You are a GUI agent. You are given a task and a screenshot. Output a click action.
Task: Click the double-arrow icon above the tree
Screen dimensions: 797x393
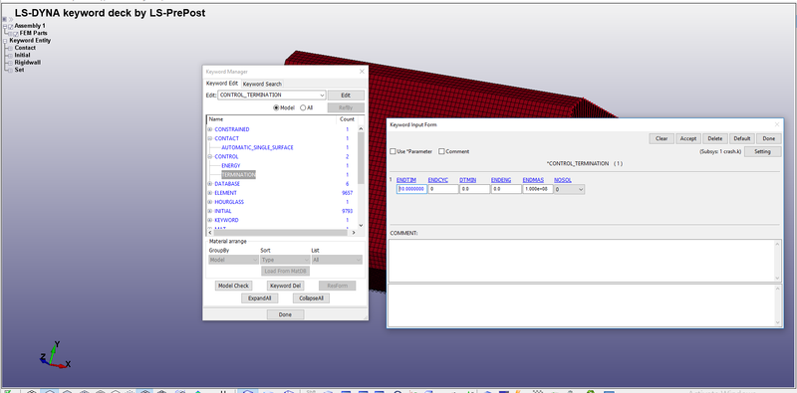click(x=10, y=19)
